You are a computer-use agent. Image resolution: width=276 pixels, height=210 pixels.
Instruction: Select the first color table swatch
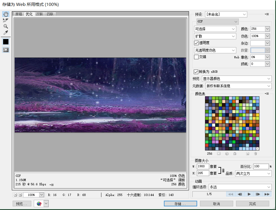207,98
